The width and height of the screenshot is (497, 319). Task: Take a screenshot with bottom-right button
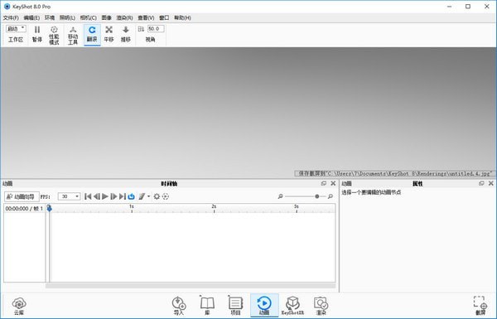pos(480,307)
